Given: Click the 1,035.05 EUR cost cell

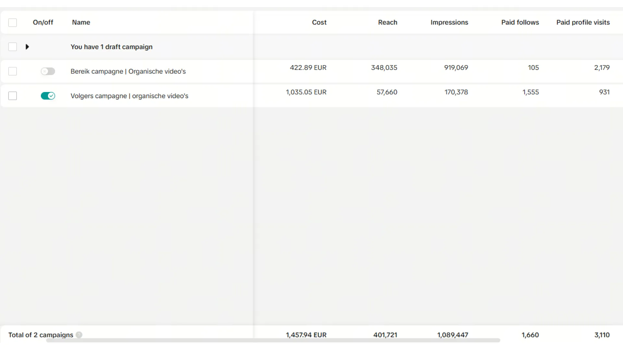Looking at the screenshot, I should click(x=306, y=92).
